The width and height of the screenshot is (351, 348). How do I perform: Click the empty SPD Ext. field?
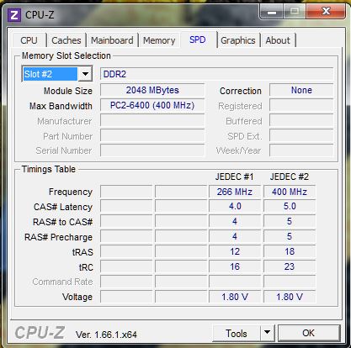(x=301, y=136)
